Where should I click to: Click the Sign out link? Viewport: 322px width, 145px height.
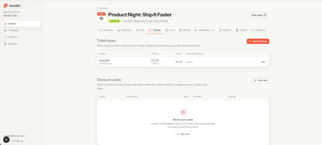click(17, 141)
